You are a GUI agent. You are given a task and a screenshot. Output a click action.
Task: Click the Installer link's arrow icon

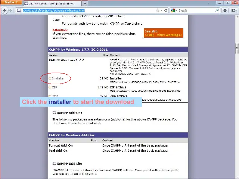50,78
